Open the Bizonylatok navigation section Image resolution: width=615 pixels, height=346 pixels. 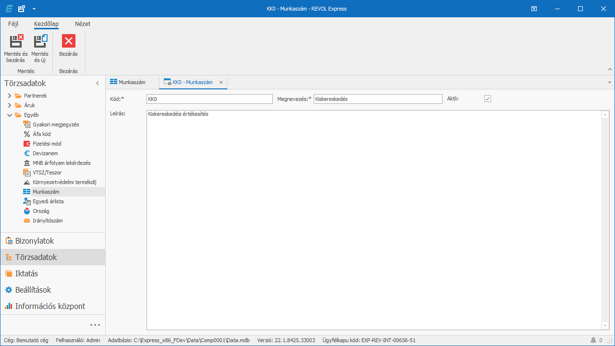pyautogui.click(x=35, y=241)
